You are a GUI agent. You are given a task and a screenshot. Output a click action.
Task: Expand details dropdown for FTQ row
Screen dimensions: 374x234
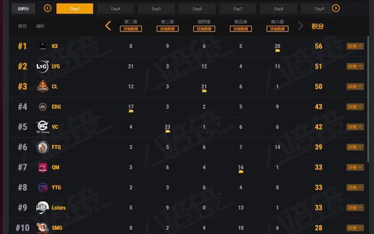[x=355, y=147]
